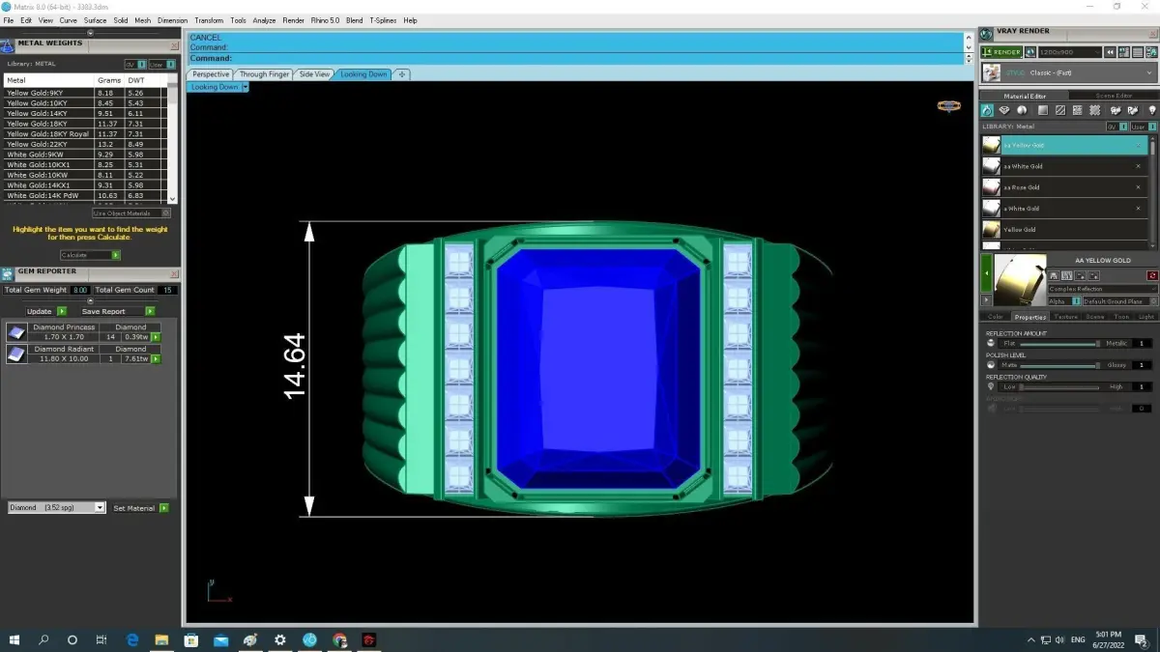Screen dimensions: 1160x652
Task: Click green arrow beside 0.39tw Diamond Princess
Action: (x=156, y=336)
